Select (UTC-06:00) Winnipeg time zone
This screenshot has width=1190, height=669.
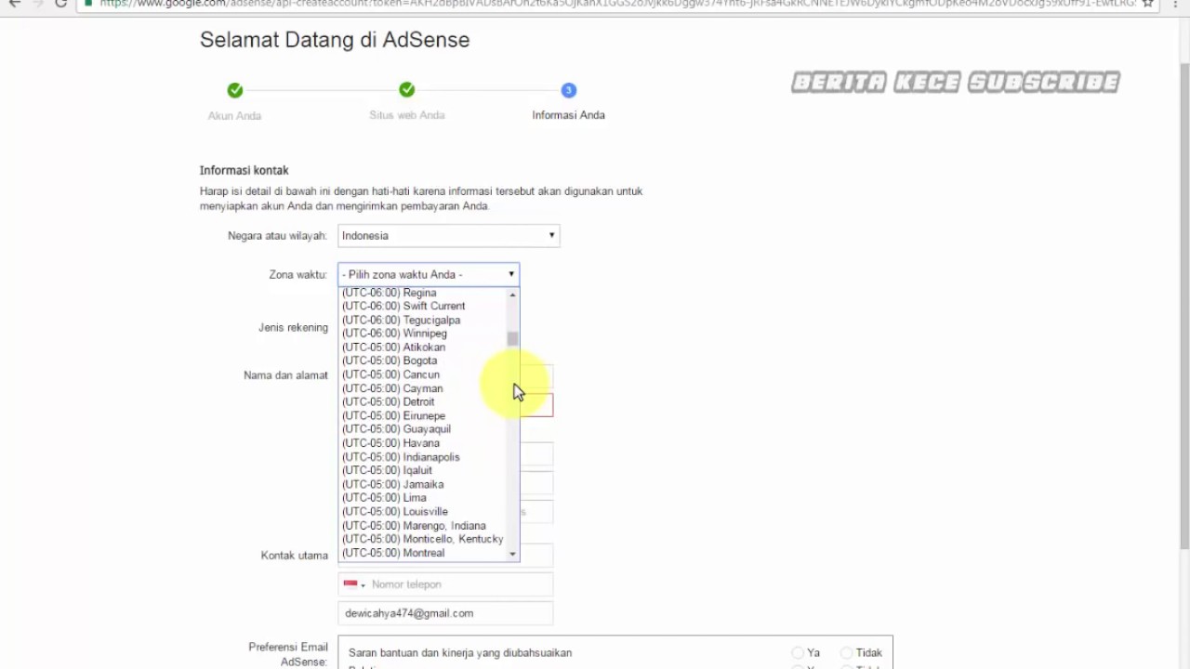click(422, 334)
